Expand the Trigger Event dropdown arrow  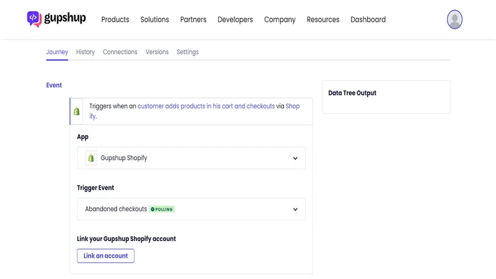(295, 209)
